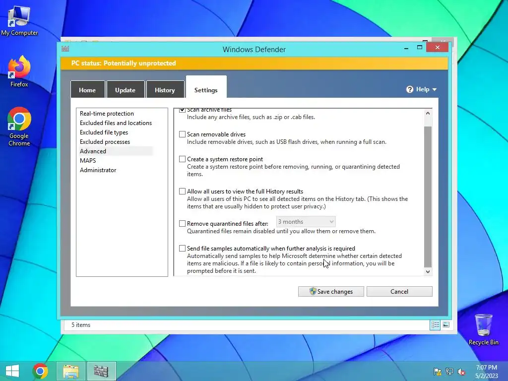Viewport: 508px width, 381px height.
Task: Click the PC status Potentially unprotected banner
Action: pos(254,63)
